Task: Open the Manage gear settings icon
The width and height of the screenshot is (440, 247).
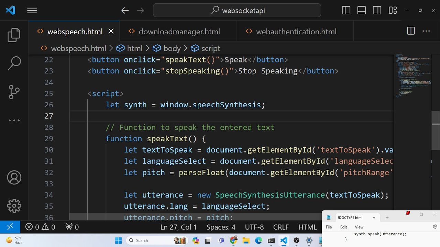Action: [14, 206]
